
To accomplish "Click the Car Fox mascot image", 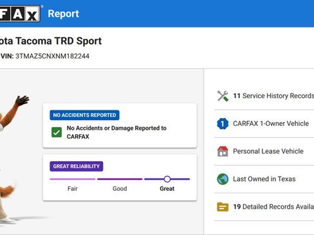I will pyautogui.click(x=14, y=159).
